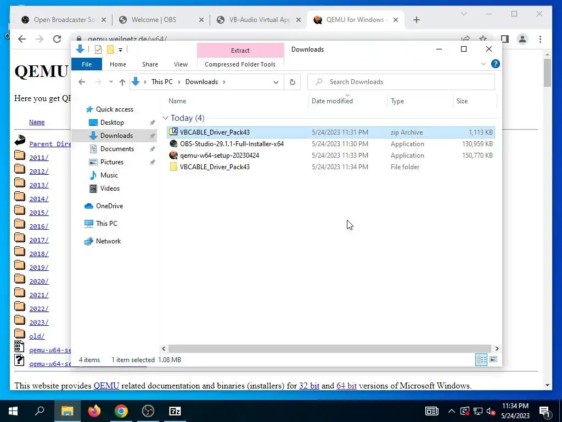Open Chrome three-dot menu
The image size is (562, 422).
click(x=540, y=39)
